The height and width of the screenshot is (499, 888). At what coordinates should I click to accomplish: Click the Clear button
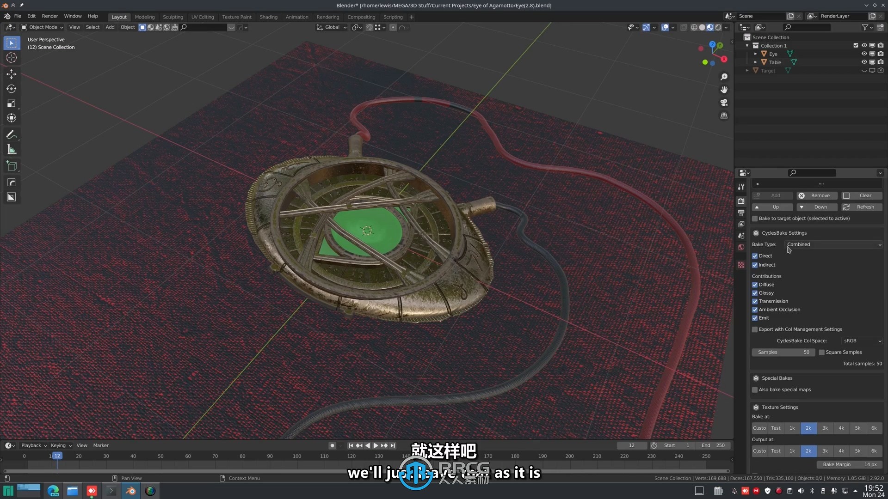click(x=862, y=196)
